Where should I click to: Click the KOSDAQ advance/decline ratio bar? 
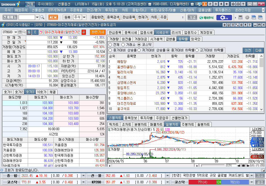click(x=219, y=182)
